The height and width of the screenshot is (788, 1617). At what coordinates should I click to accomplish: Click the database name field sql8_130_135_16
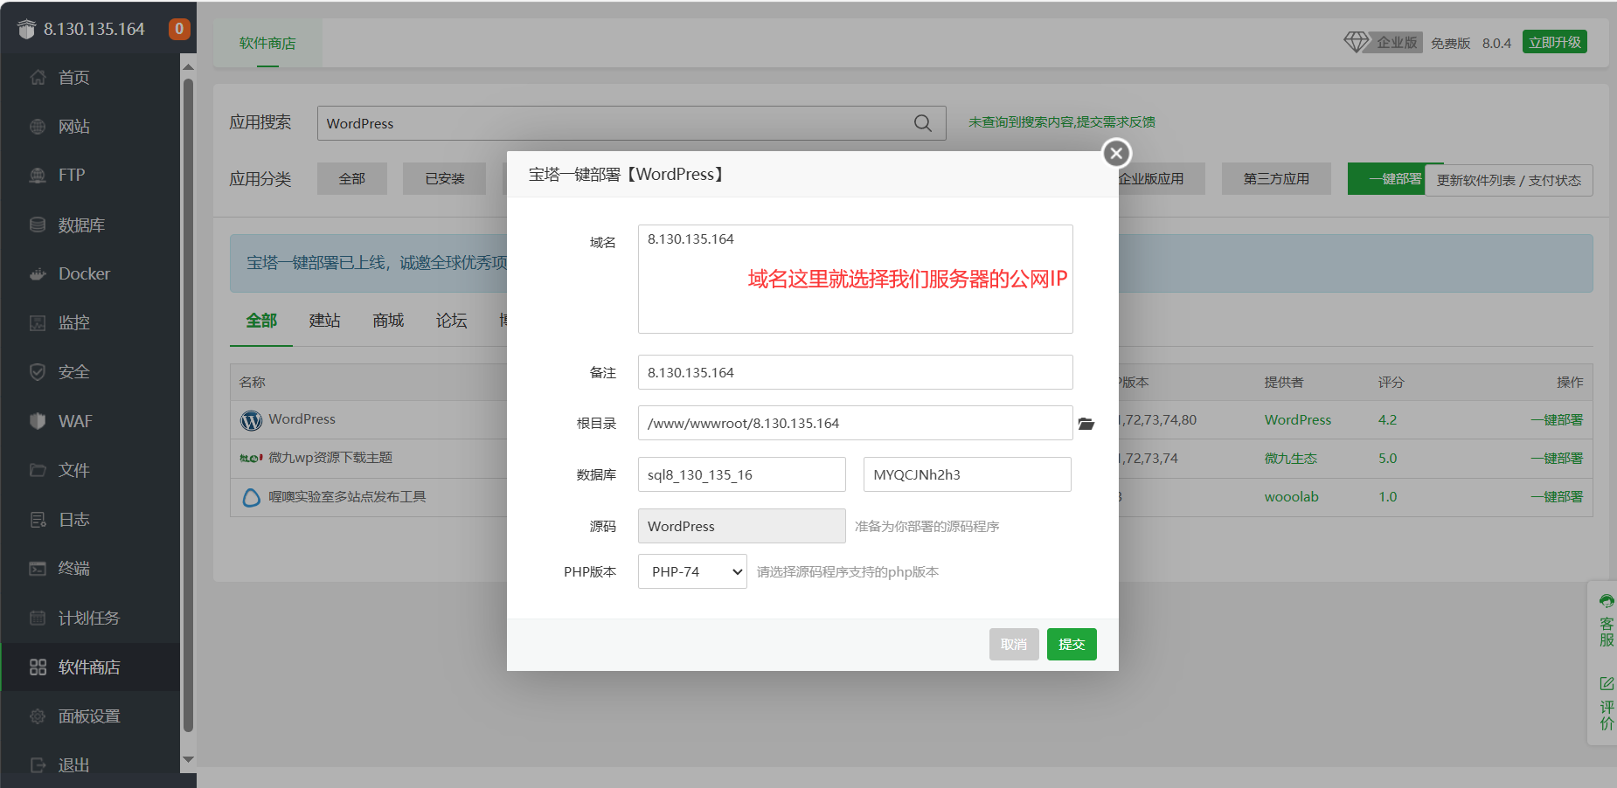click(x=742, y=474)
